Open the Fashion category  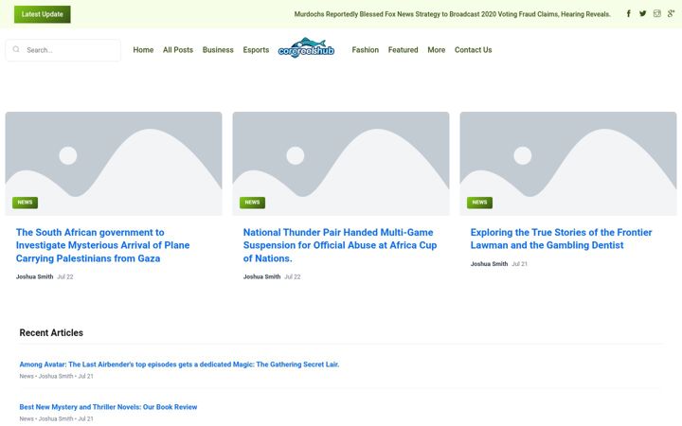tap(366, 50)
